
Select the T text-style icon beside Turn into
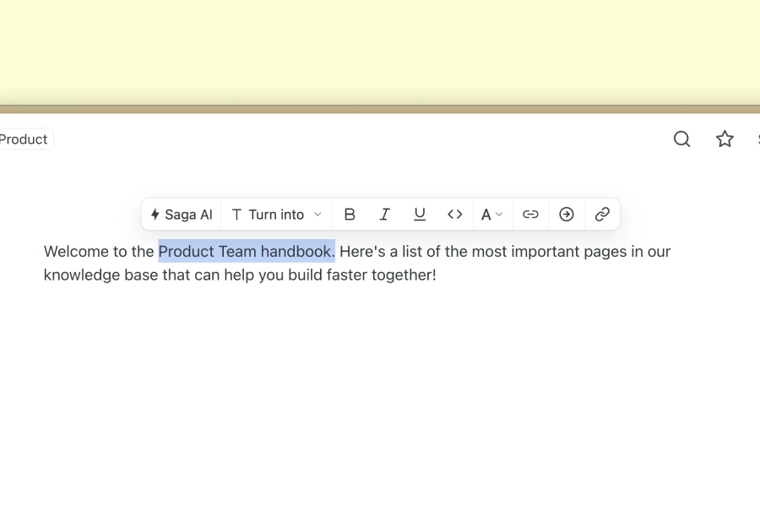tap(236, 214)
